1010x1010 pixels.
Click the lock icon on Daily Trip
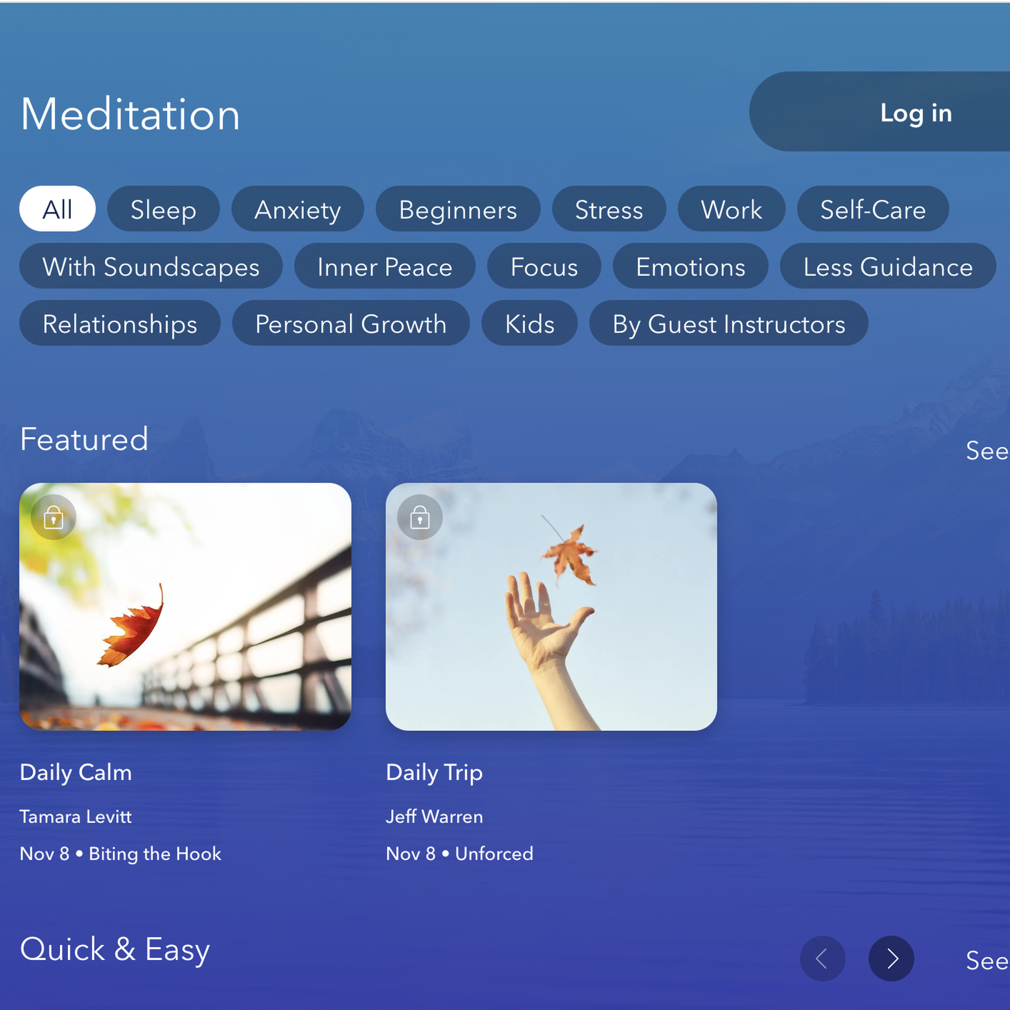421,516
